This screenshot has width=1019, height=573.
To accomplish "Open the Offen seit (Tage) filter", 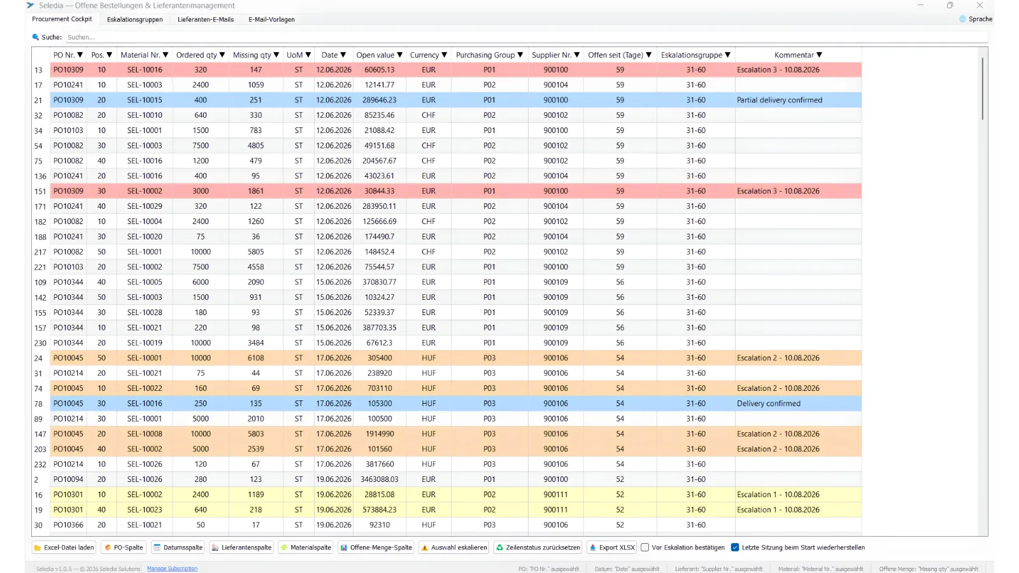I will 649,55.
